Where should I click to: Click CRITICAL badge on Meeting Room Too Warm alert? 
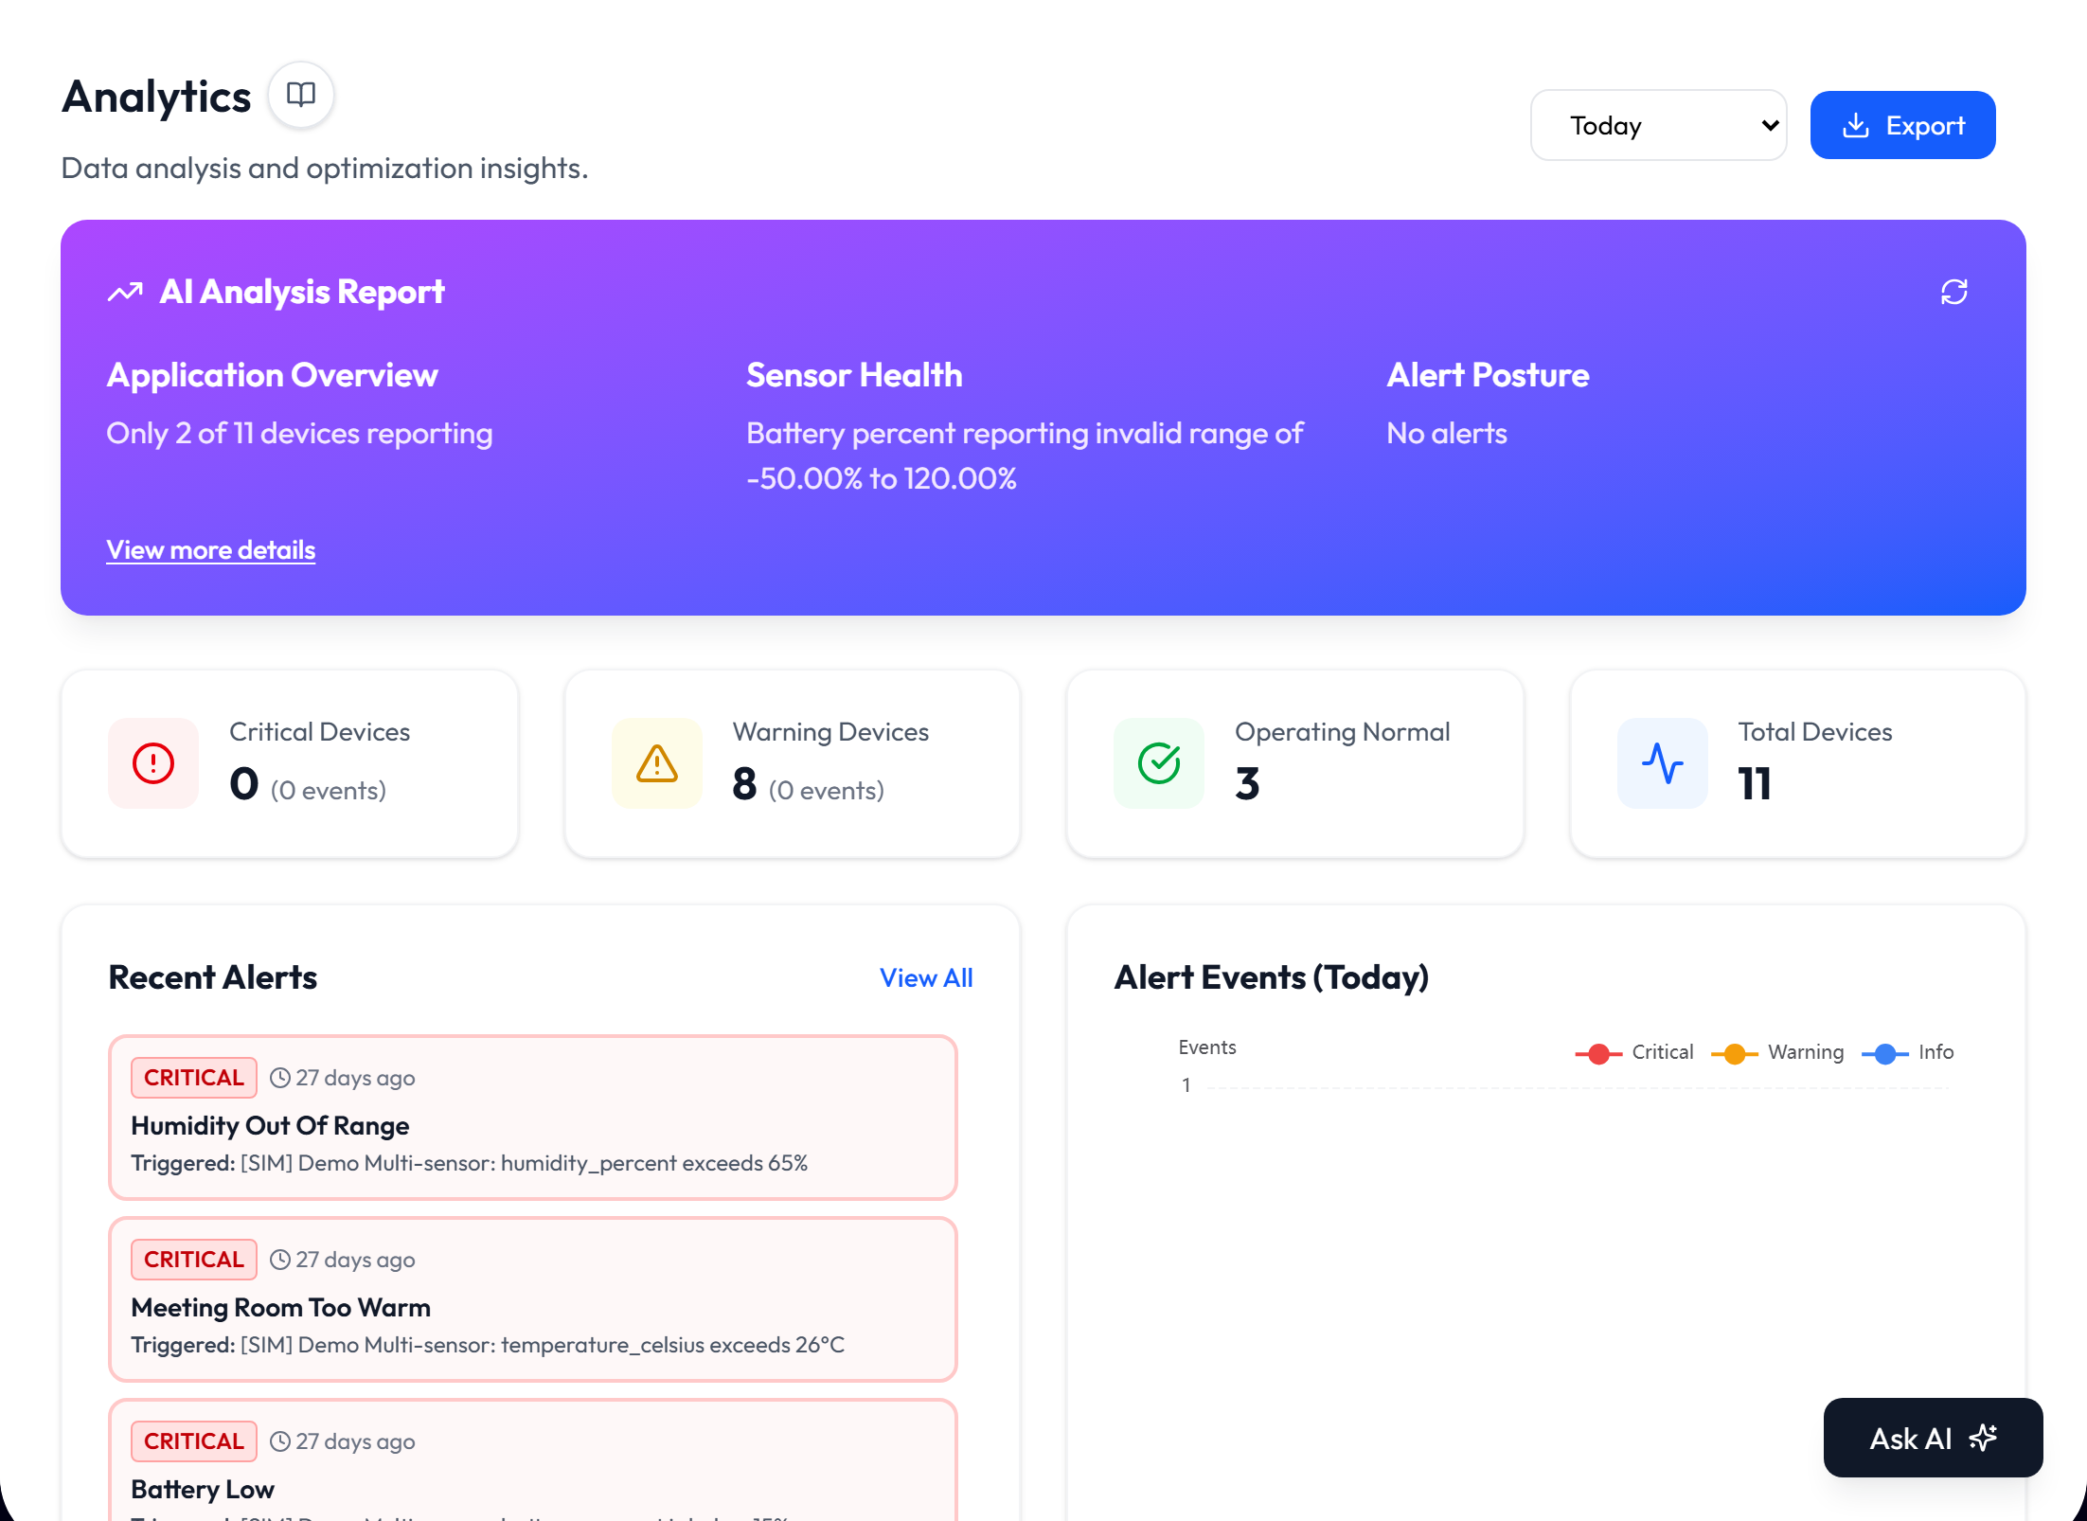(x=194, y=1260)
